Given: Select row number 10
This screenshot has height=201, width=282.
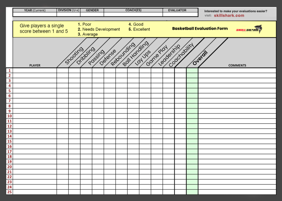Looking at the screenshot, I should (10, 116).
